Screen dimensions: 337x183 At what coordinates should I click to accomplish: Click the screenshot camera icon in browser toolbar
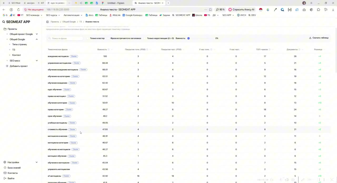coord(304,9)
